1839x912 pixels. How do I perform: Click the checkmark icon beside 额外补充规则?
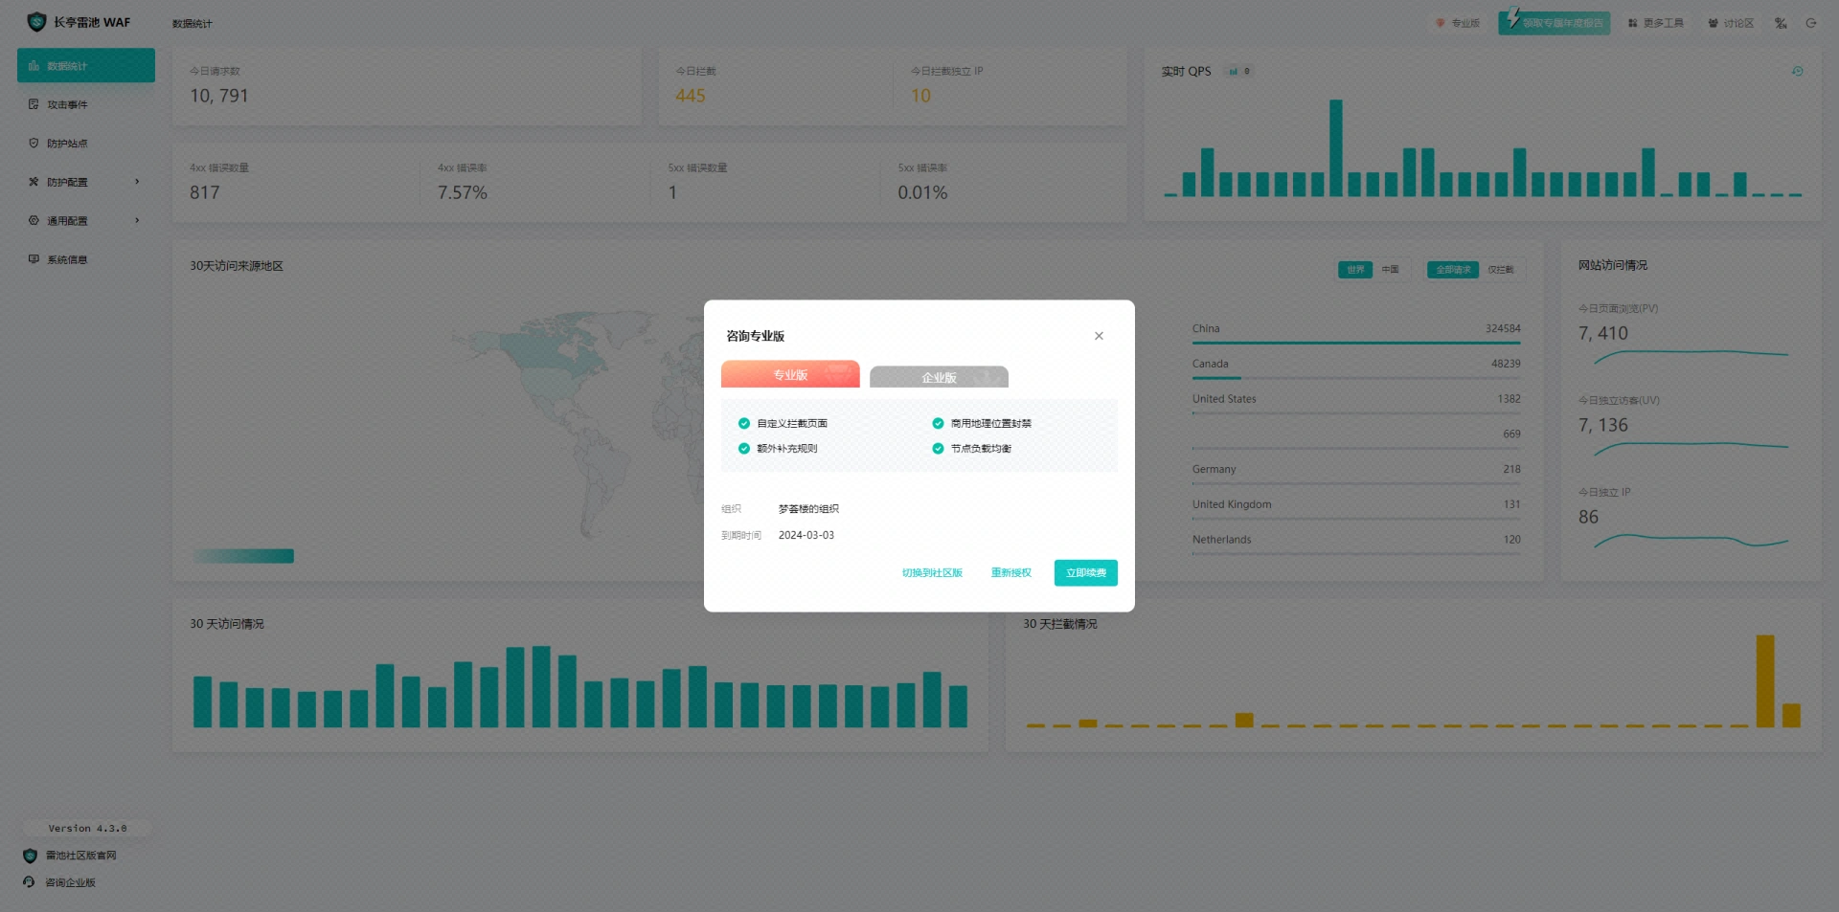pyautogui.click(x=744, y=448)
